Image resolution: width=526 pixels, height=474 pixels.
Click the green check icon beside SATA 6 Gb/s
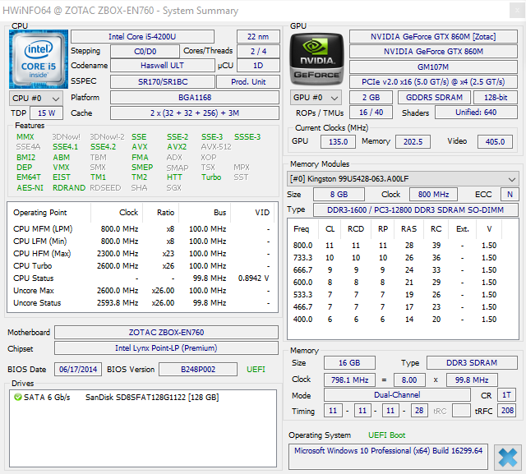tap(18, 398)
